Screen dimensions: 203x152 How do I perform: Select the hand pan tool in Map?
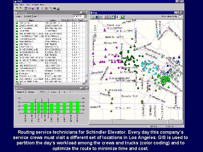click(113, 17)
